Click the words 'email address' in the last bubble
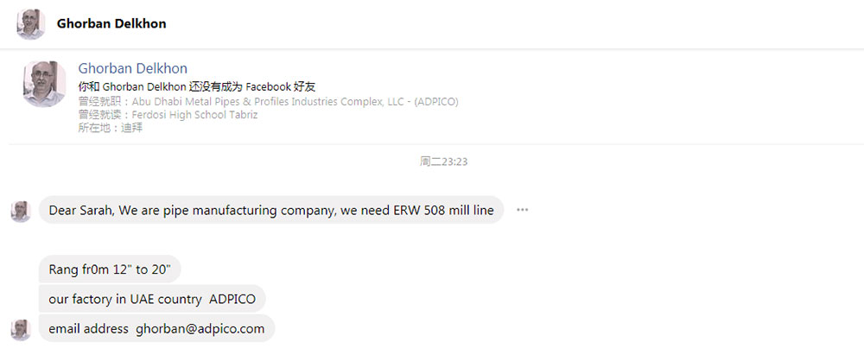The height and width of the screenshot is (361, 864). point(89,329)
